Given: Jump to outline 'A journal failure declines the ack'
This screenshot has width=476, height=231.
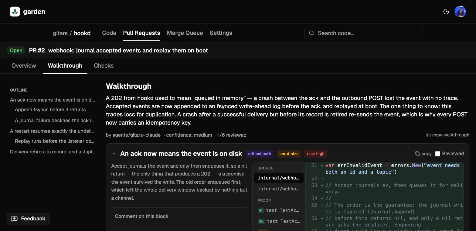Looking at the screenshot, I should point(55,120).
